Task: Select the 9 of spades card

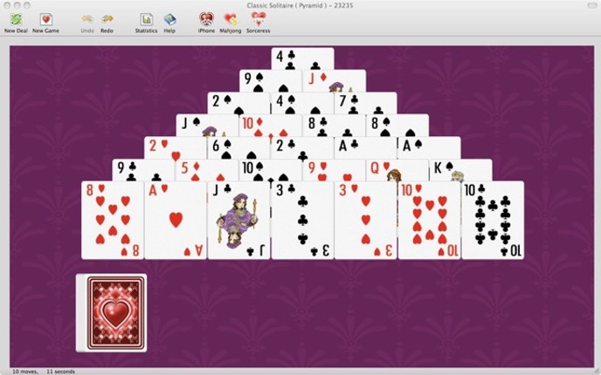Action: click(x=271, y=81)
